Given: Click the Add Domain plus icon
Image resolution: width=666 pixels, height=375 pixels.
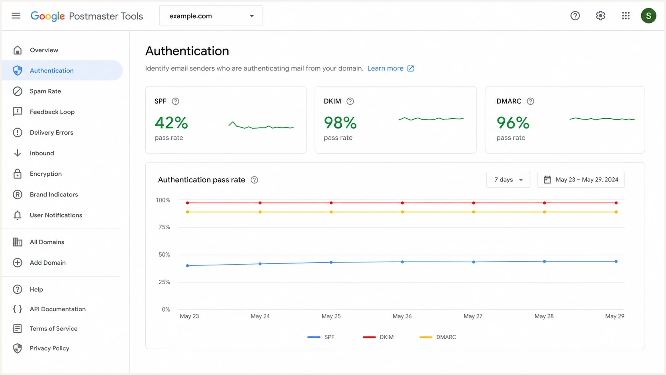Looking at the screenshot, I should [x=18, y=263].
